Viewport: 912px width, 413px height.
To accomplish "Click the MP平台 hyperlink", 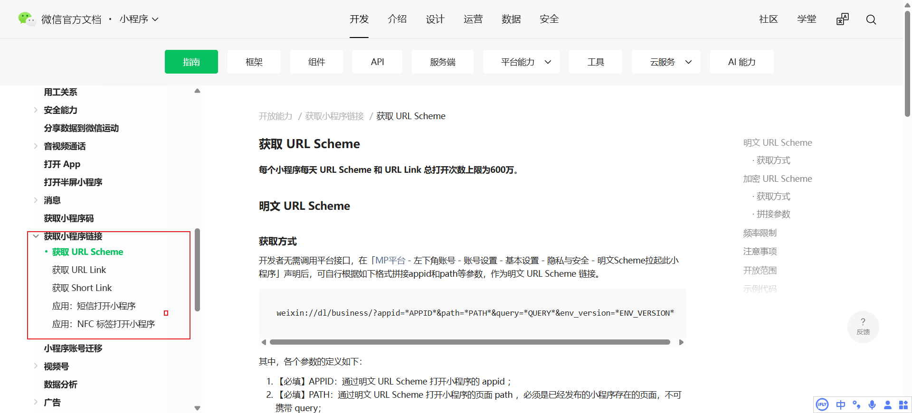I will click(x=390, y=260).
